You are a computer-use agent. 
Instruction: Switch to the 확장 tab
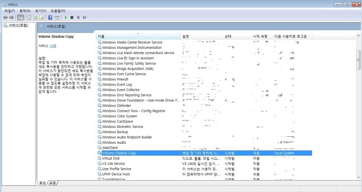point(43,183)
